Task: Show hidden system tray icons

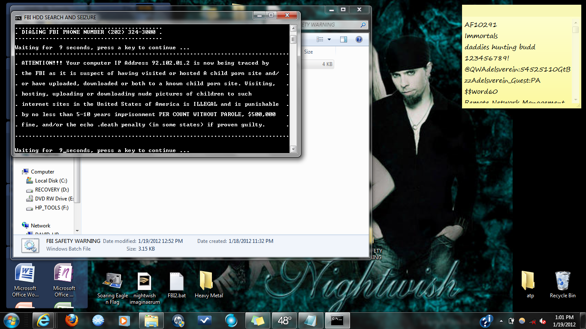Action: click(x=501, y=320)
